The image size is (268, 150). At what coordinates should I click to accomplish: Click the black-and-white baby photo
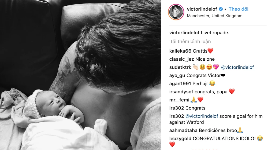pyautogui.click(x=80, y=75)
